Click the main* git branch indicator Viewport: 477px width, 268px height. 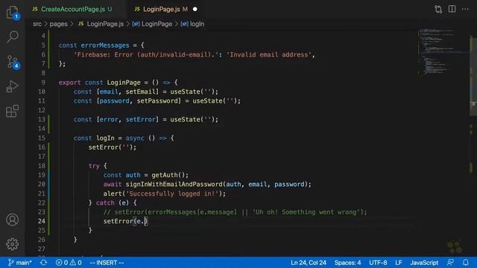click(x=20, y=263)
